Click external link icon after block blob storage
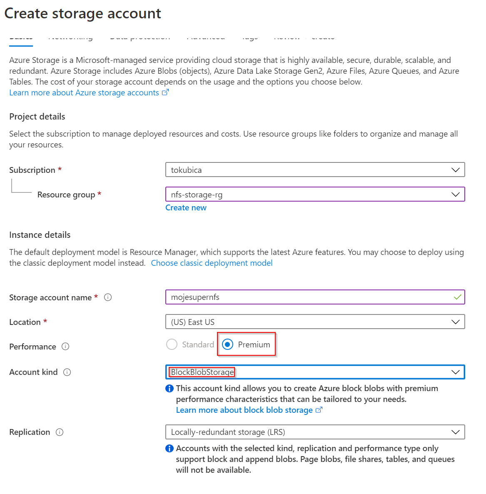The height and width of the screenshot is (494, 486). (x=319, y=410)
